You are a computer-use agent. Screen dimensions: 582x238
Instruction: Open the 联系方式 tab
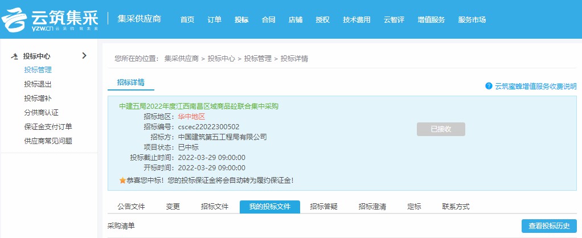click(456, 207)
